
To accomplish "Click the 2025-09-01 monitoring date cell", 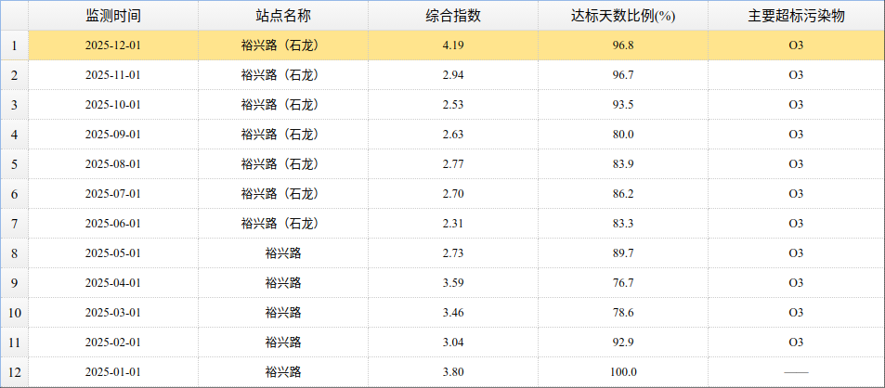I will click(x=113, y=135).
